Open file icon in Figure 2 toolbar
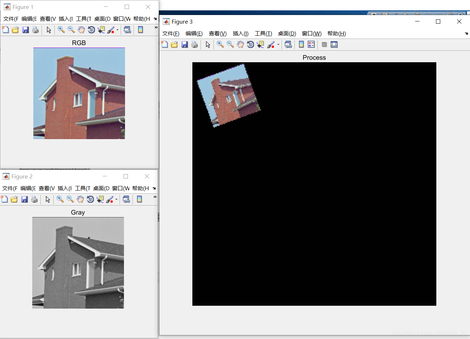The image size is (470, 339). click(14, 199)
